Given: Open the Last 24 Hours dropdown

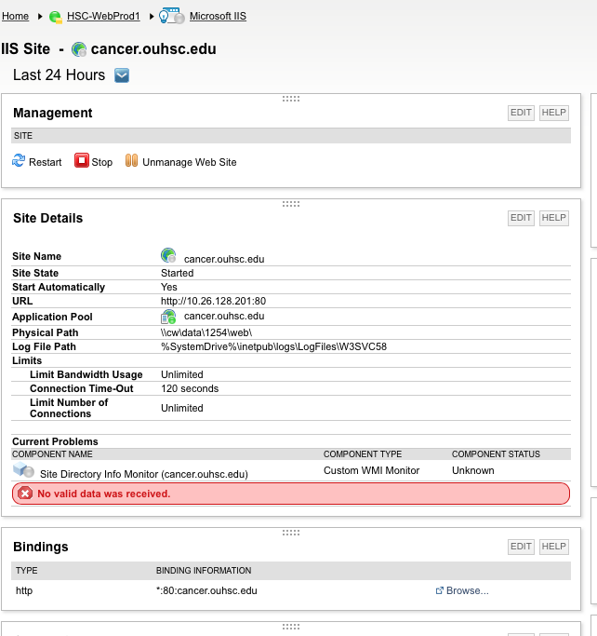Looking at the screenshot, I should click(122, 75).
